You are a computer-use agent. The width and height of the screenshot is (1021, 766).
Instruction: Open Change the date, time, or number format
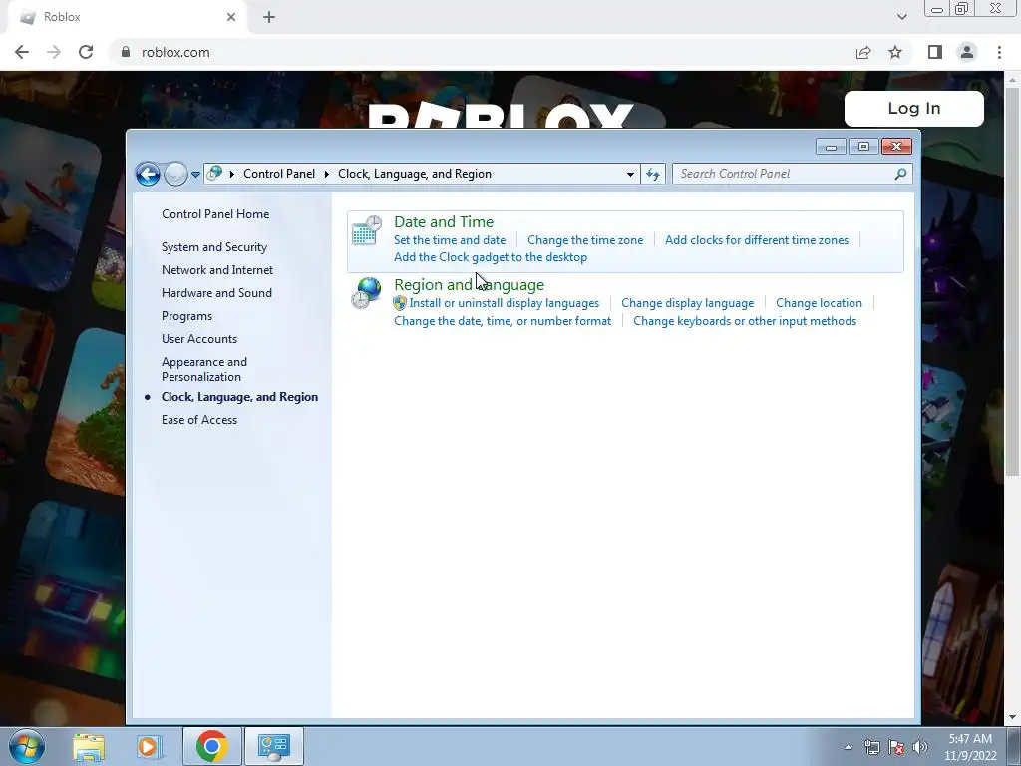pos(503,321)
